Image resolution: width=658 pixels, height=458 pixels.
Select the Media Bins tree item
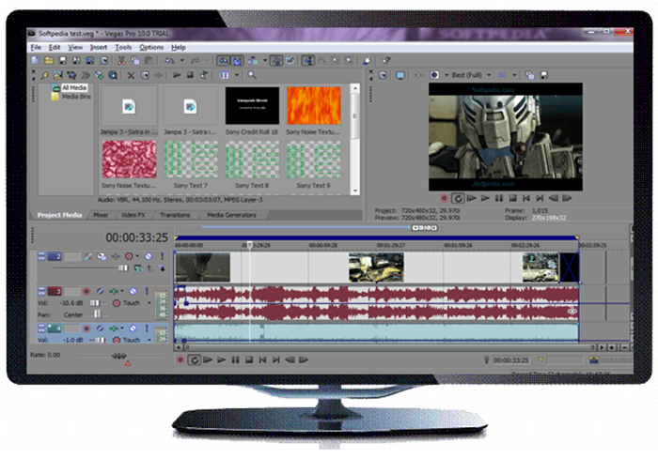pyautogui.click(x=76, y=97)
